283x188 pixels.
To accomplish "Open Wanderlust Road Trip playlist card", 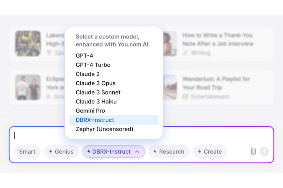I will pos(216,87).
